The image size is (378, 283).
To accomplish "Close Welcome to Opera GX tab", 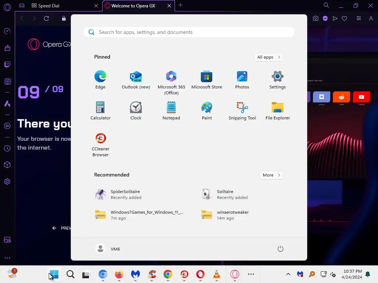I will (169, 6).
